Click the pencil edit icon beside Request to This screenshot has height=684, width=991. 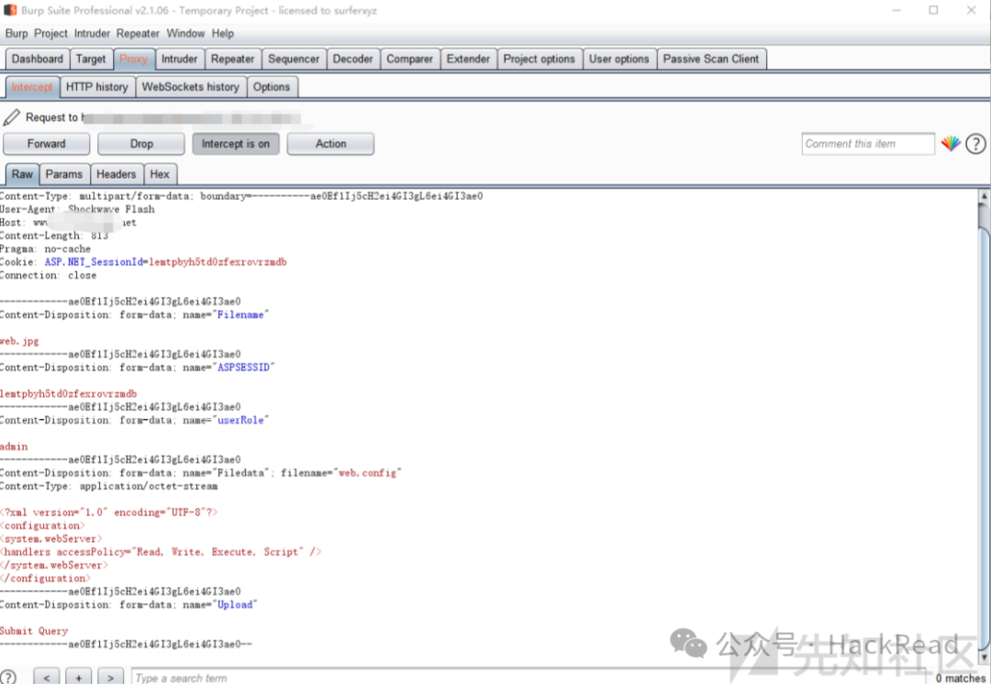point(11,117)
